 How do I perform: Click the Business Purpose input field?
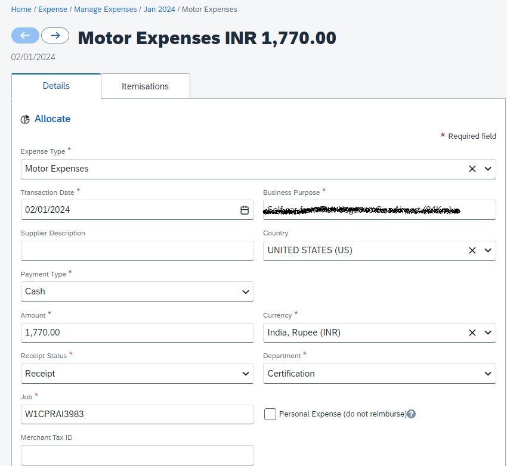pyautogui.click(x=379, y=210)
